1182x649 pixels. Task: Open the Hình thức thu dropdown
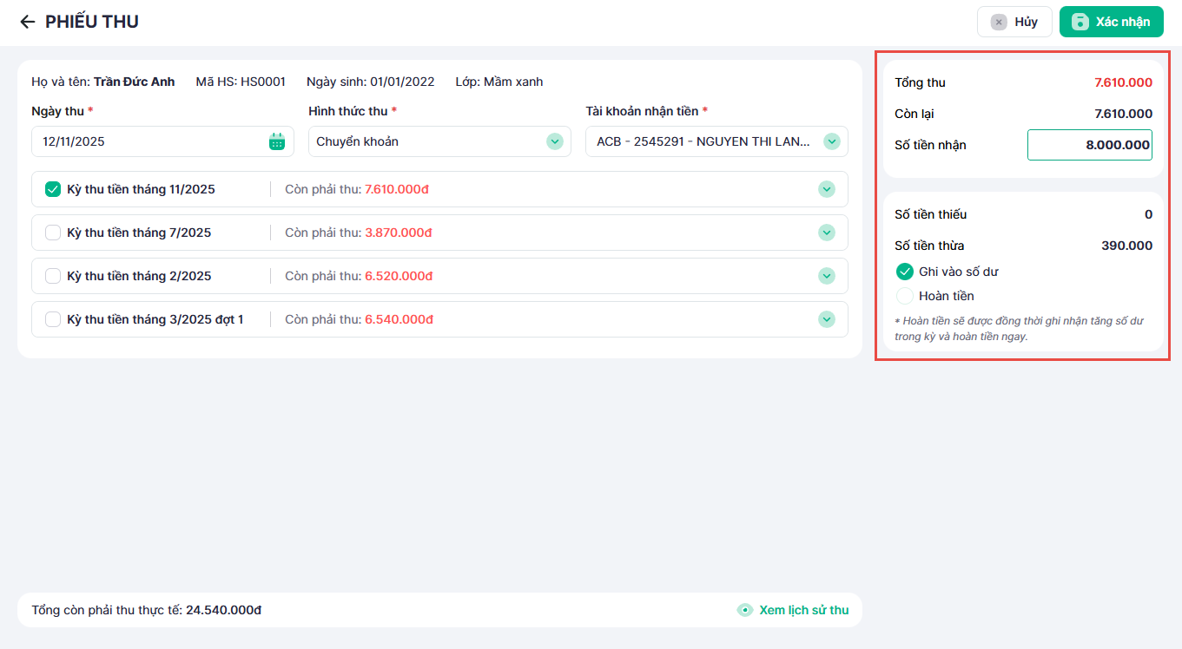coord(554,141)
